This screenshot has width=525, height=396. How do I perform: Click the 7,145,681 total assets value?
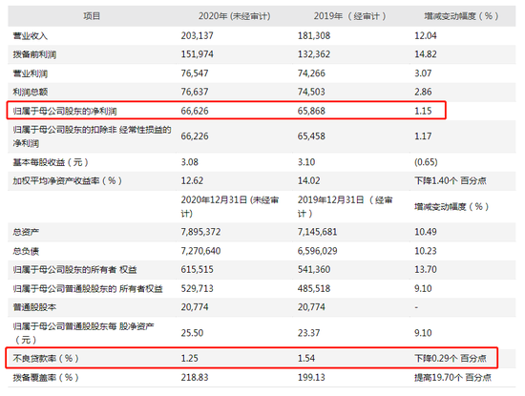click(x=318, y=232)
